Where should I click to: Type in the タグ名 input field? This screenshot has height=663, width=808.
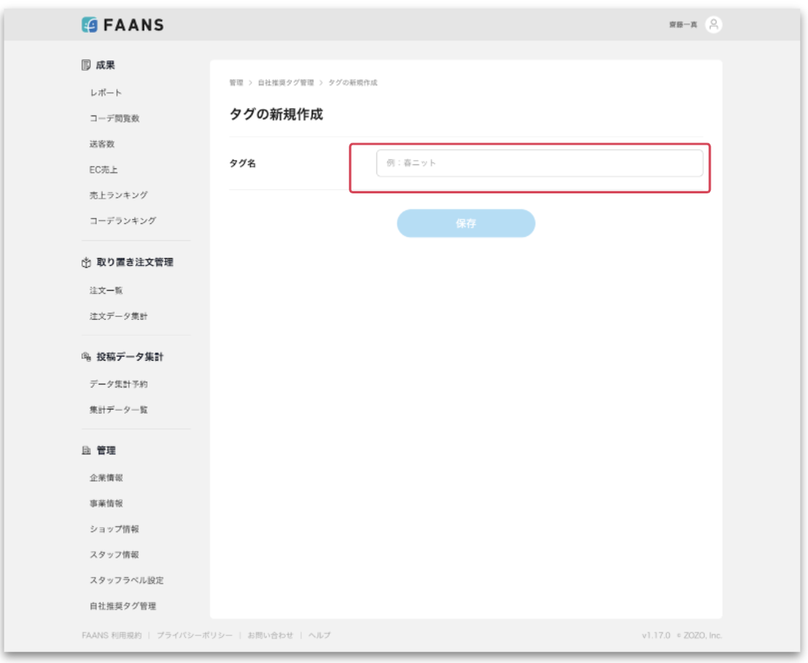pos(539,164)
